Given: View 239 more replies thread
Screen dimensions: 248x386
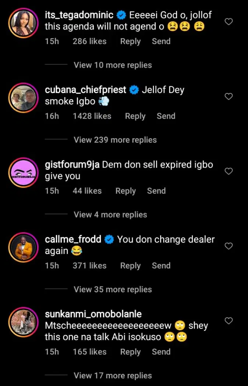Looking at the screenshot, I should click(x=115, y=140).
